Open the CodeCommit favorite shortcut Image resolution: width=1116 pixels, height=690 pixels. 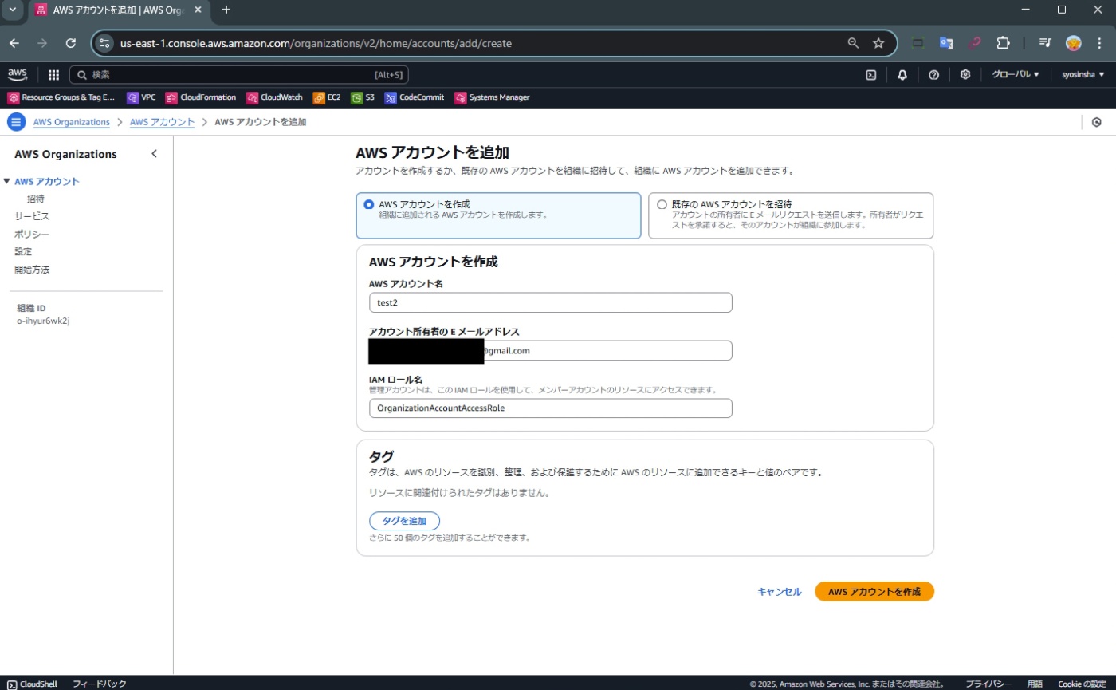tap(415, 97)
